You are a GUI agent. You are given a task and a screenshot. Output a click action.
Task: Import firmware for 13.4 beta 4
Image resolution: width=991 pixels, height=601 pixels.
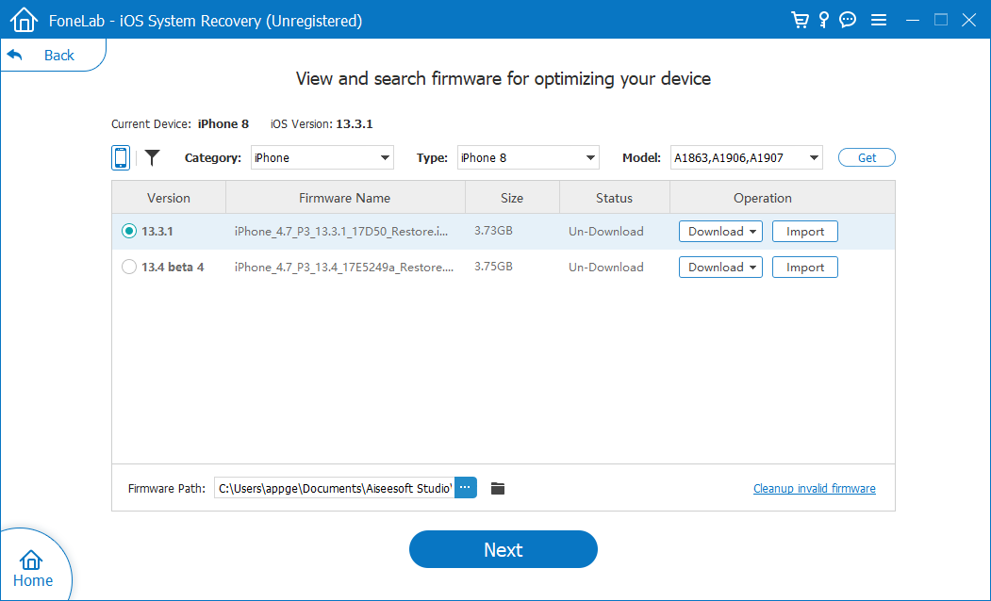[805, 268]
